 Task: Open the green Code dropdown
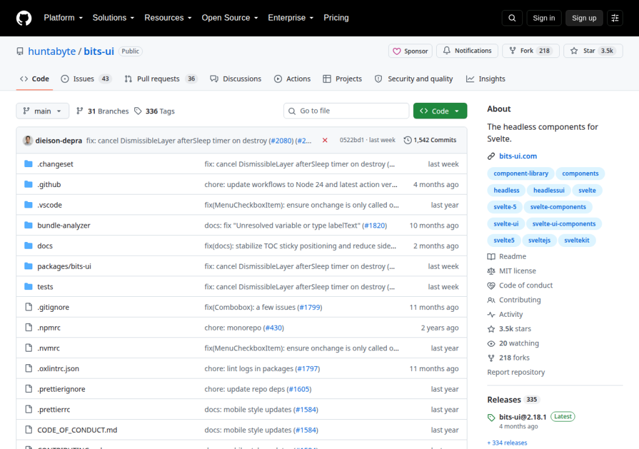440,111
